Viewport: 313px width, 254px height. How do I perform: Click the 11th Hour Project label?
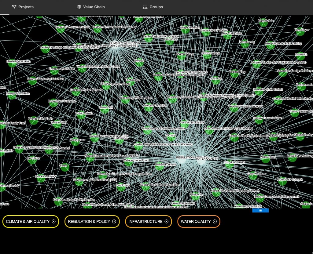click(234, 162)
